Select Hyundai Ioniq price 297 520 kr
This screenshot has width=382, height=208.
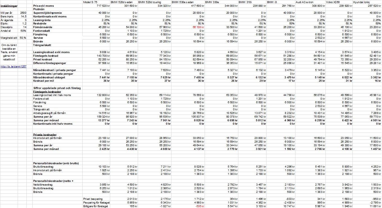[374, 6]
